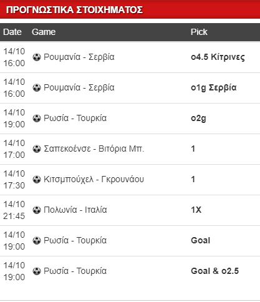Image resolution: width=260 pixels, height=302 pixels.
Task: Select the Goal & o2.5 pick
Action: [x=214, y=271]
